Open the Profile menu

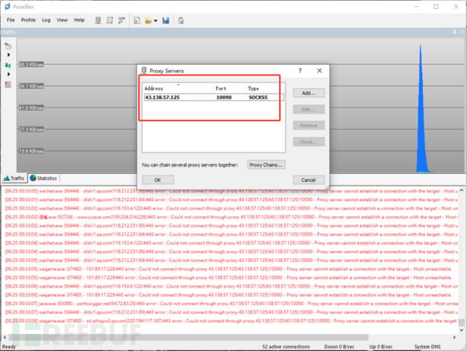(28, 20)
